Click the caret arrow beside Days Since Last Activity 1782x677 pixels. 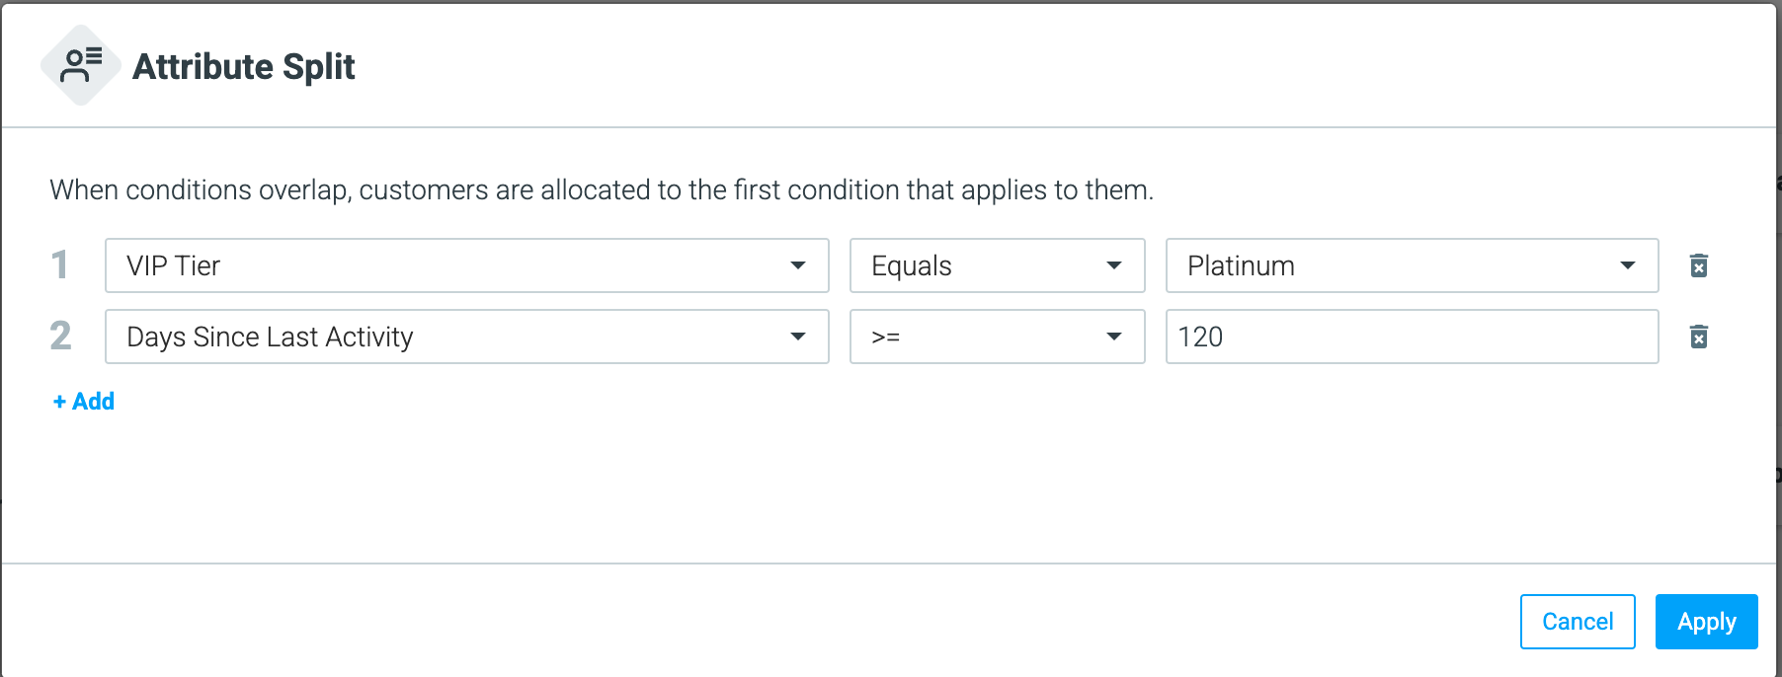click(x=798, y=337)
